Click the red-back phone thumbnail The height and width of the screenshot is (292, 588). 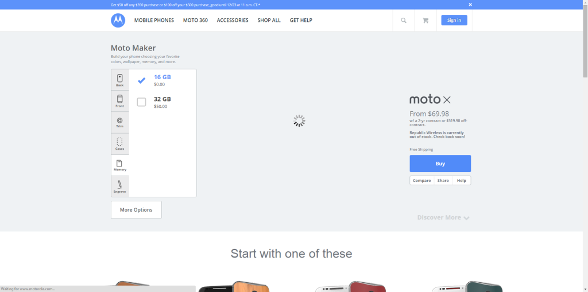pyautogui.click(x=351, y=286)
